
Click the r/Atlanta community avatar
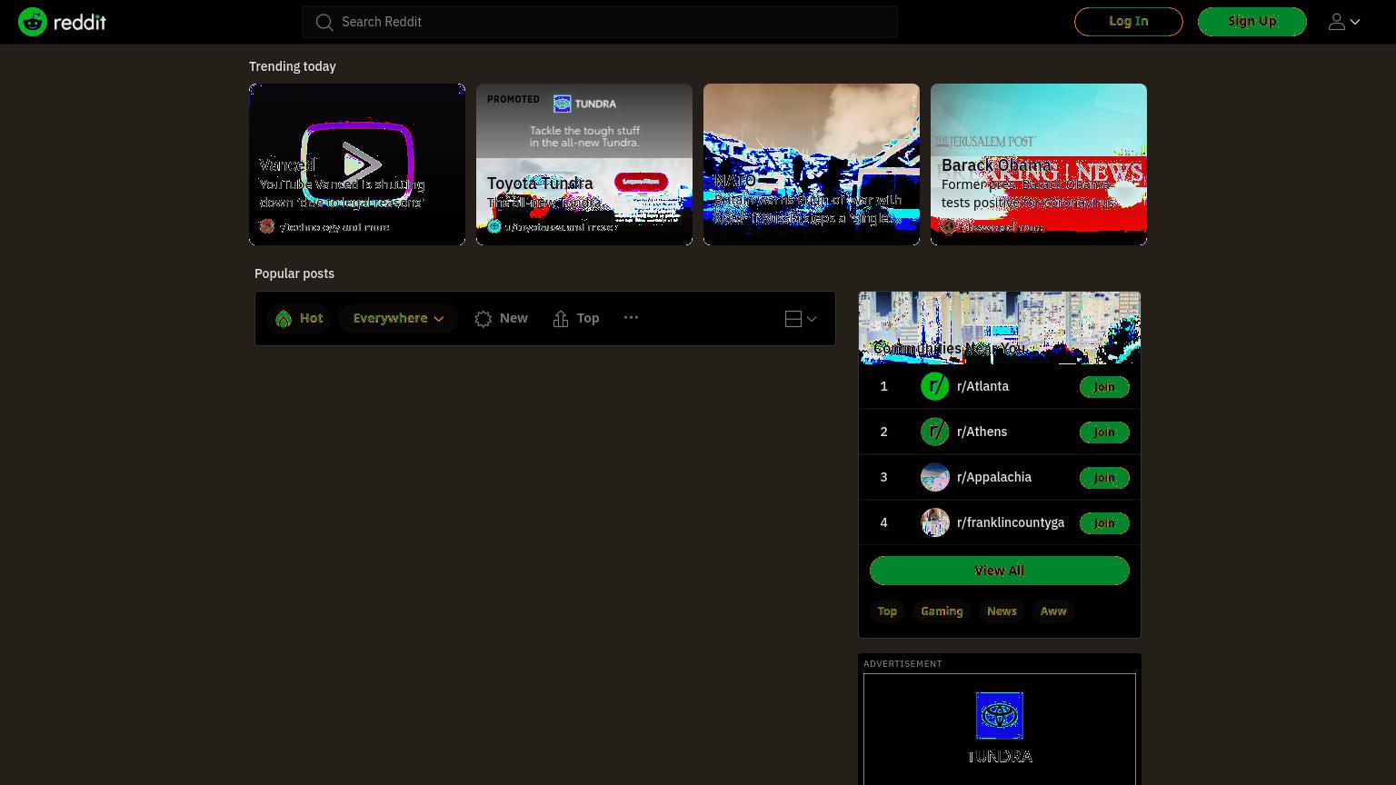click(x=935, y=386)
